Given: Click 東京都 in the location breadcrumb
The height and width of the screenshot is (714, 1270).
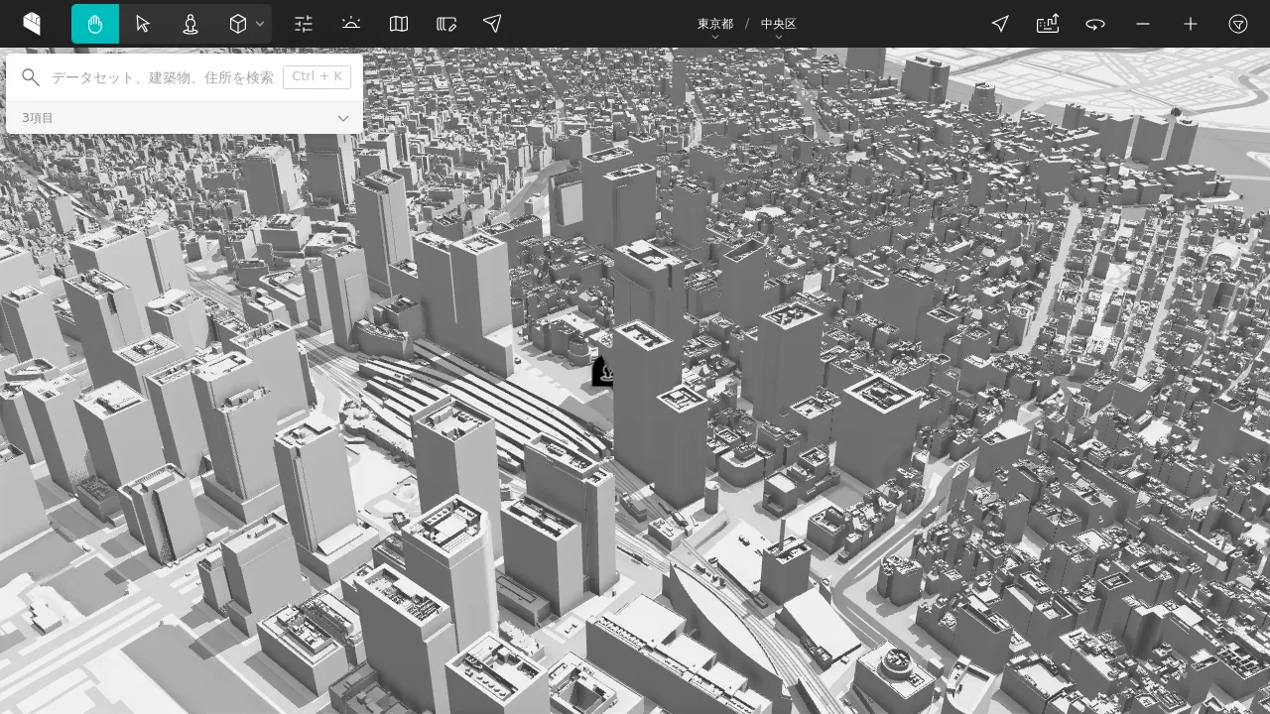Looking at the screenshot, I should coord(715,23).
